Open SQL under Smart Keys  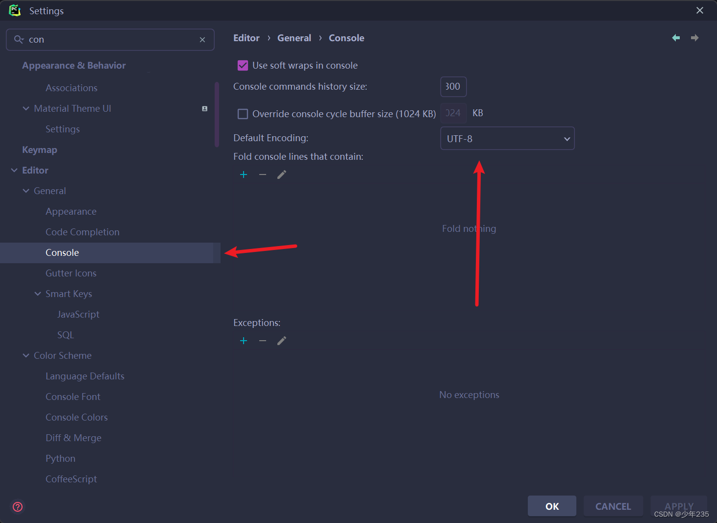click(x=66, y=335)
